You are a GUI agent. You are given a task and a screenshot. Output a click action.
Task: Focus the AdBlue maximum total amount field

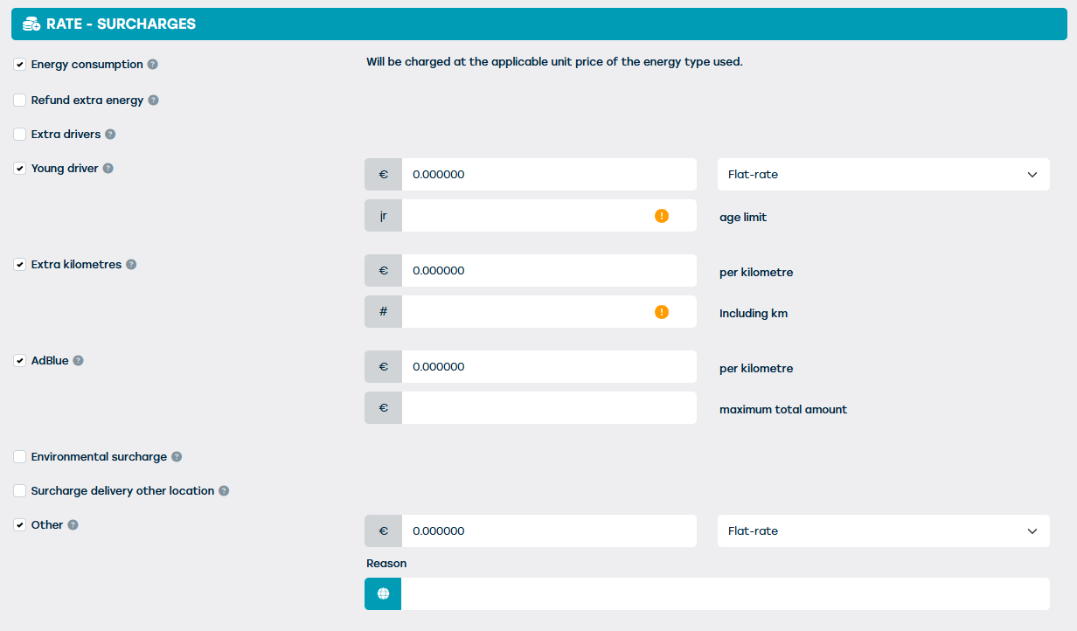click(548, 408)
